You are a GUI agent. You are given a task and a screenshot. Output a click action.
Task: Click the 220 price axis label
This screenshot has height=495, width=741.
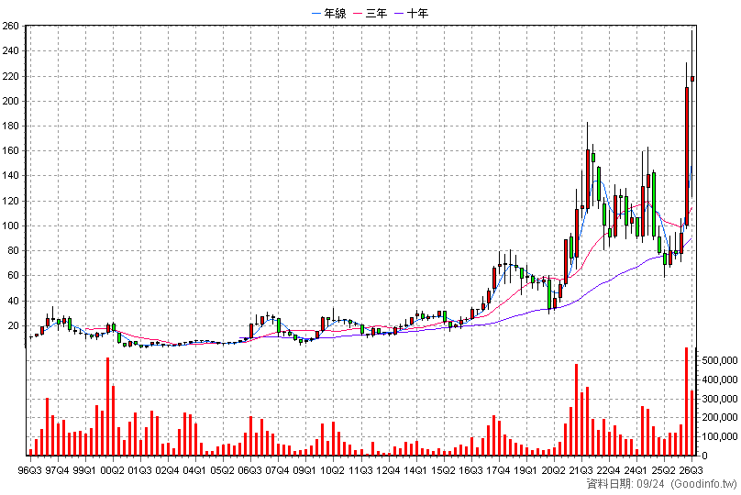click(x=10, y=76)
